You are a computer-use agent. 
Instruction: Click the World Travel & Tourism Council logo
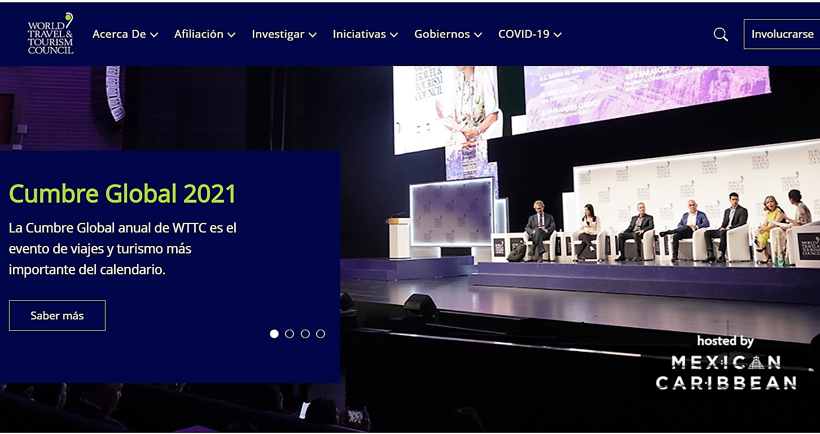[51, 34]
